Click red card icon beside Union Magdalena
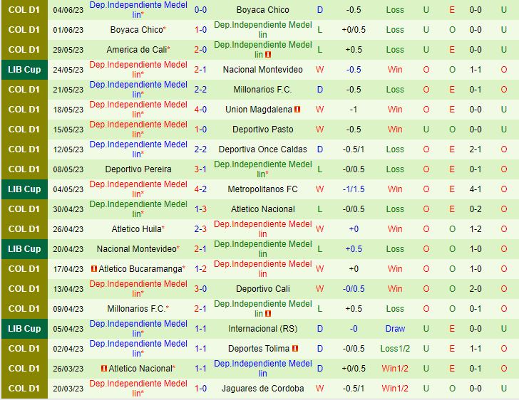This screenshot has width=519, height=400. 297,110
